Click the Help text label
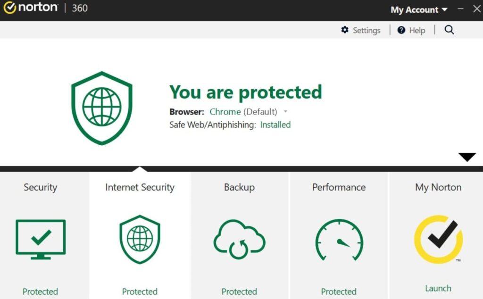The width and height of the screenshot is (483, 299). click(417, 30)
